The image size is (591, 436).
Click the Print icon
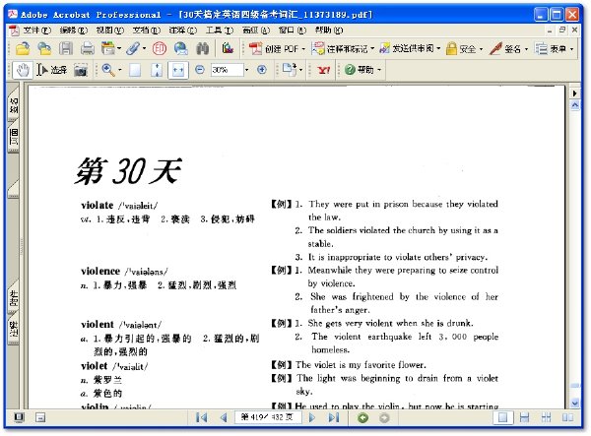point(88,48)
